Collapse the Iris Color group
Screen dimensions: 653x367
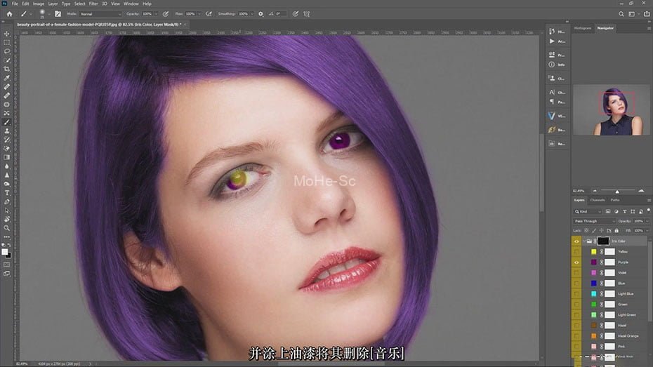(584, 241)
